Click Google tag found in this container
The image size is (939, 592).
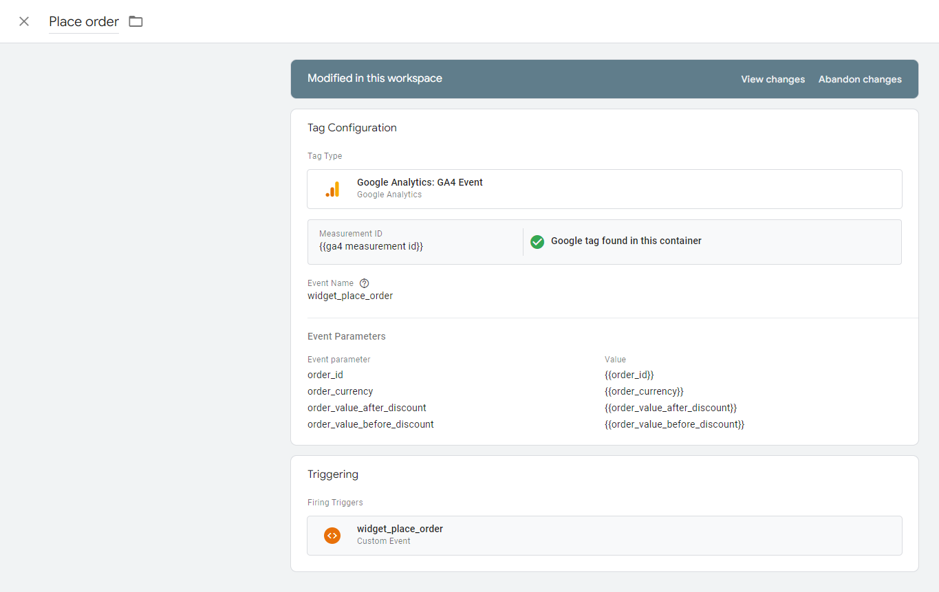pyautogui.click(x=626, y=241)
